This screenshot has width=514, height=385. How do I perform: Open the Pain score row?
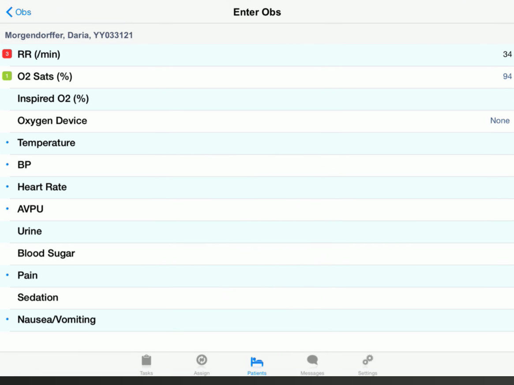coord(257,275)
